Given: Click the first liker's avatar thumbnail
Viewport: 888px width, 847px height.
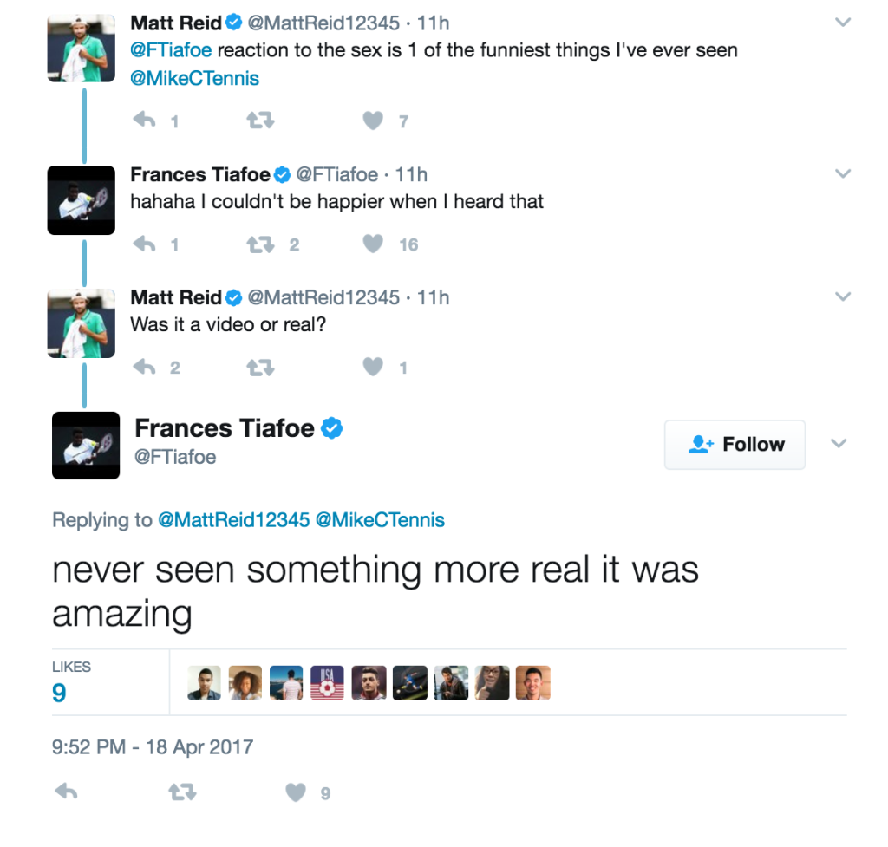Looking at the screenshot, I should [203, 682].
